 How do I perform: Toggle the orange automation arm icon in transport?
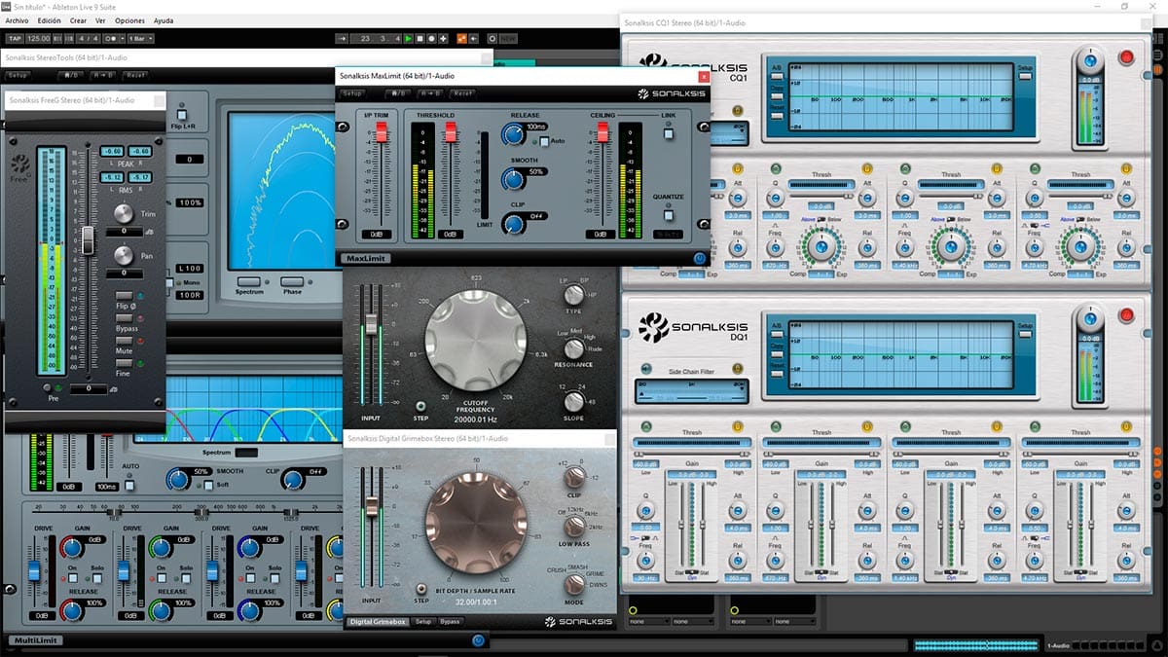461,38
